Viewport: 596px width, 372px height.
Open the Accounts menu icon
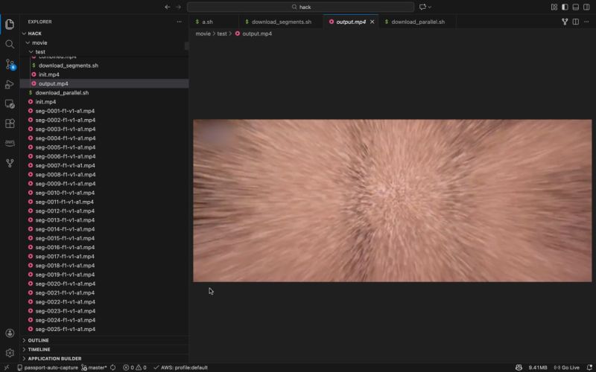(10, 333)
